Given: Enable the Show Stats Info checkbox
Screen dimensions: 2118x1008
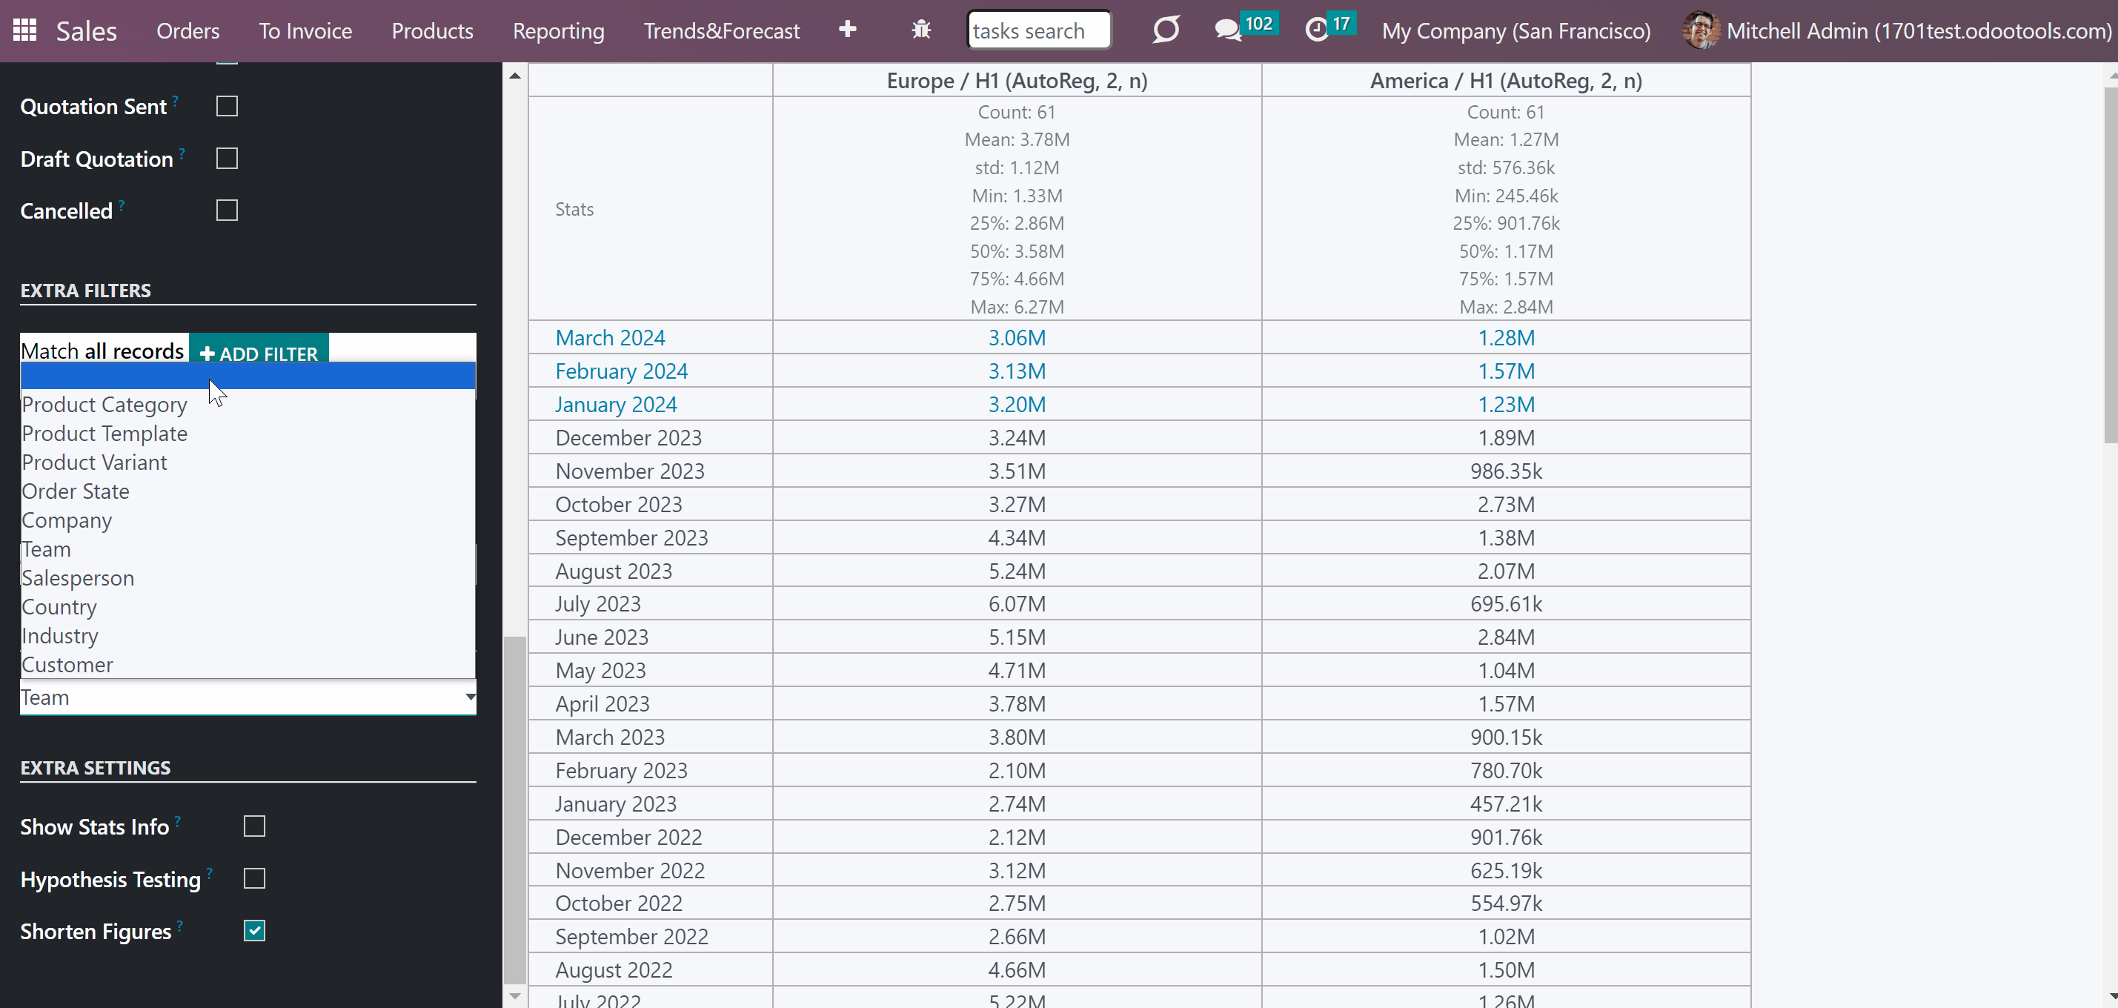Looking at the screenshot, I should click(x=255, y=826).
